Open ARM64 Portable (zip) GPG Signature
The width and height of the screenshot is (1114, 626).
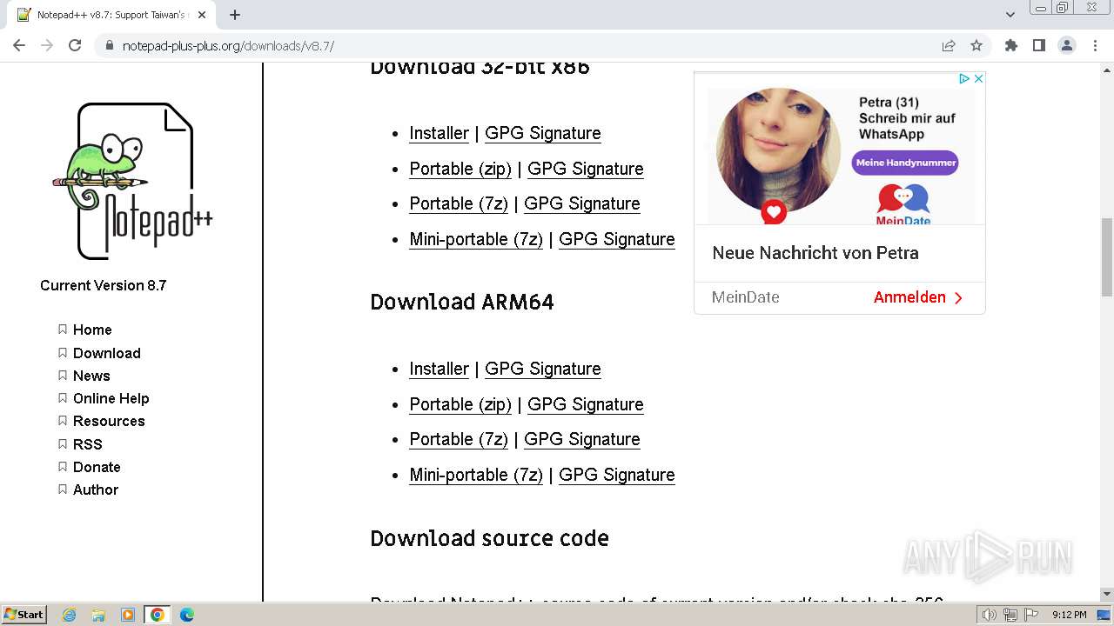(585, 404)
